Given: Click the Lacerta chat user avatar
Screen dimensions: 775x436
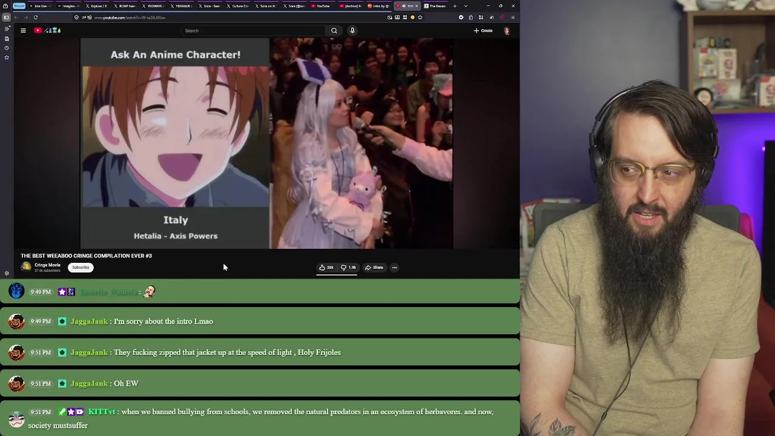Looking at the screenshot, I should point(16,291).
